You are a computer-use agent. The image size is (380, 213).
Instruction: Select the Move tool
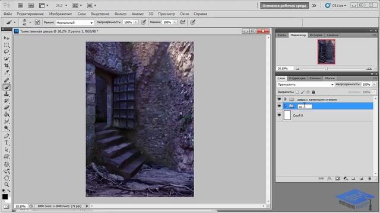click(7, 38)
